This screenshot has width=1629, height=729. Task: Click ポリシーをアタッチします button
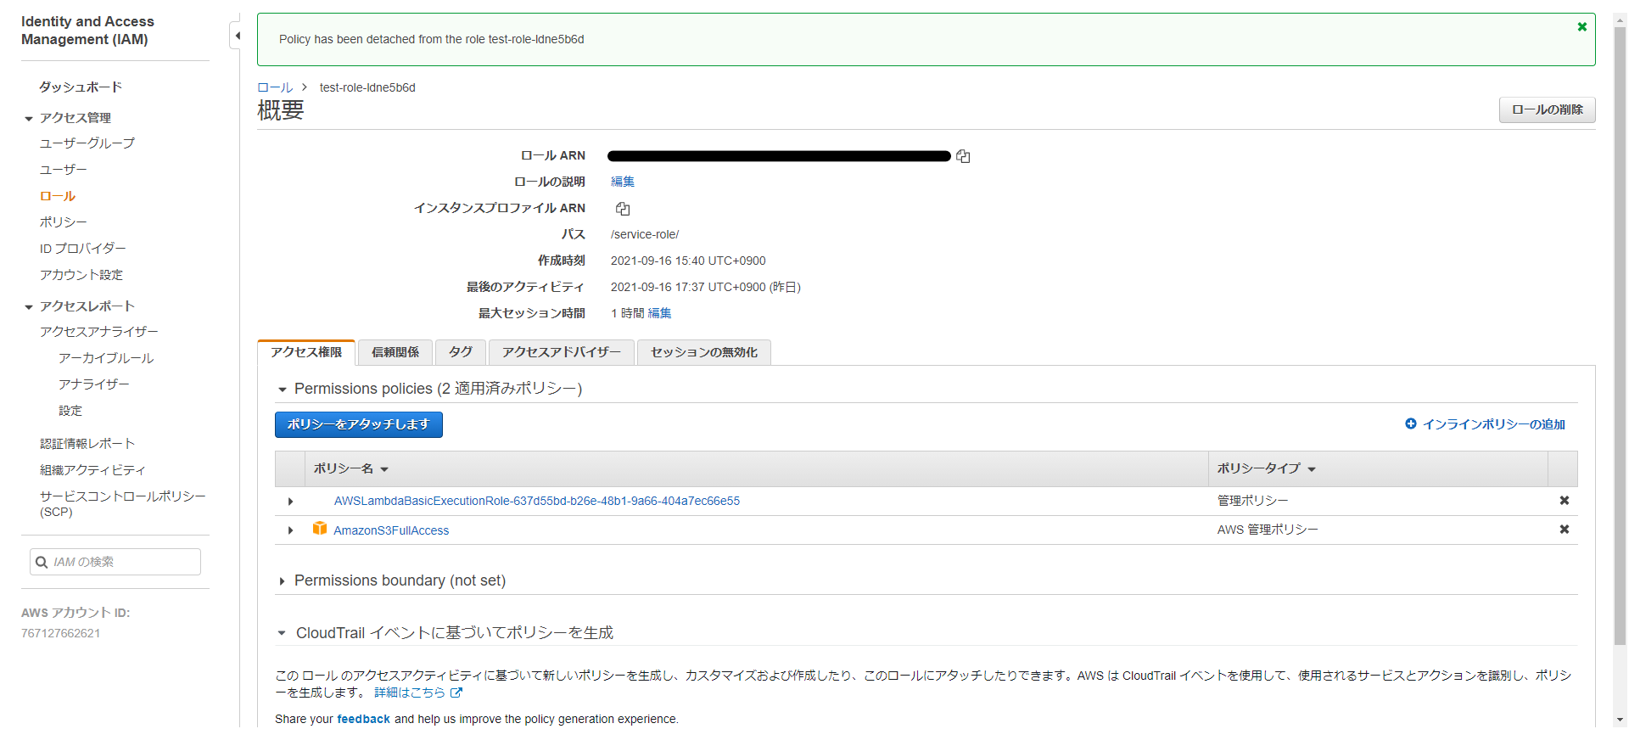[x=359, y=424]
